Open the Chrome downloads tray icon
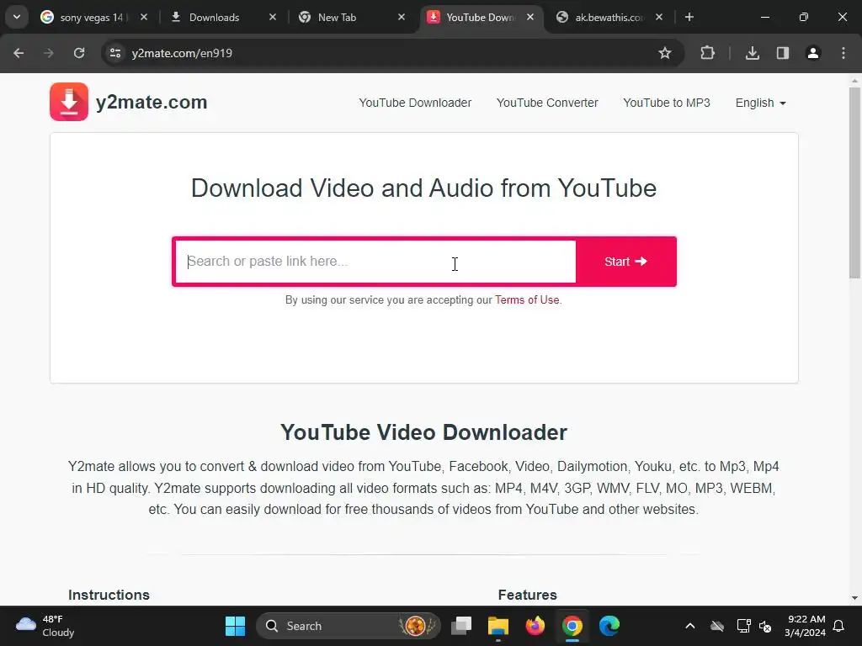This screenshot has height=646, width=862. pyautogui.click(x=752, y=53)
